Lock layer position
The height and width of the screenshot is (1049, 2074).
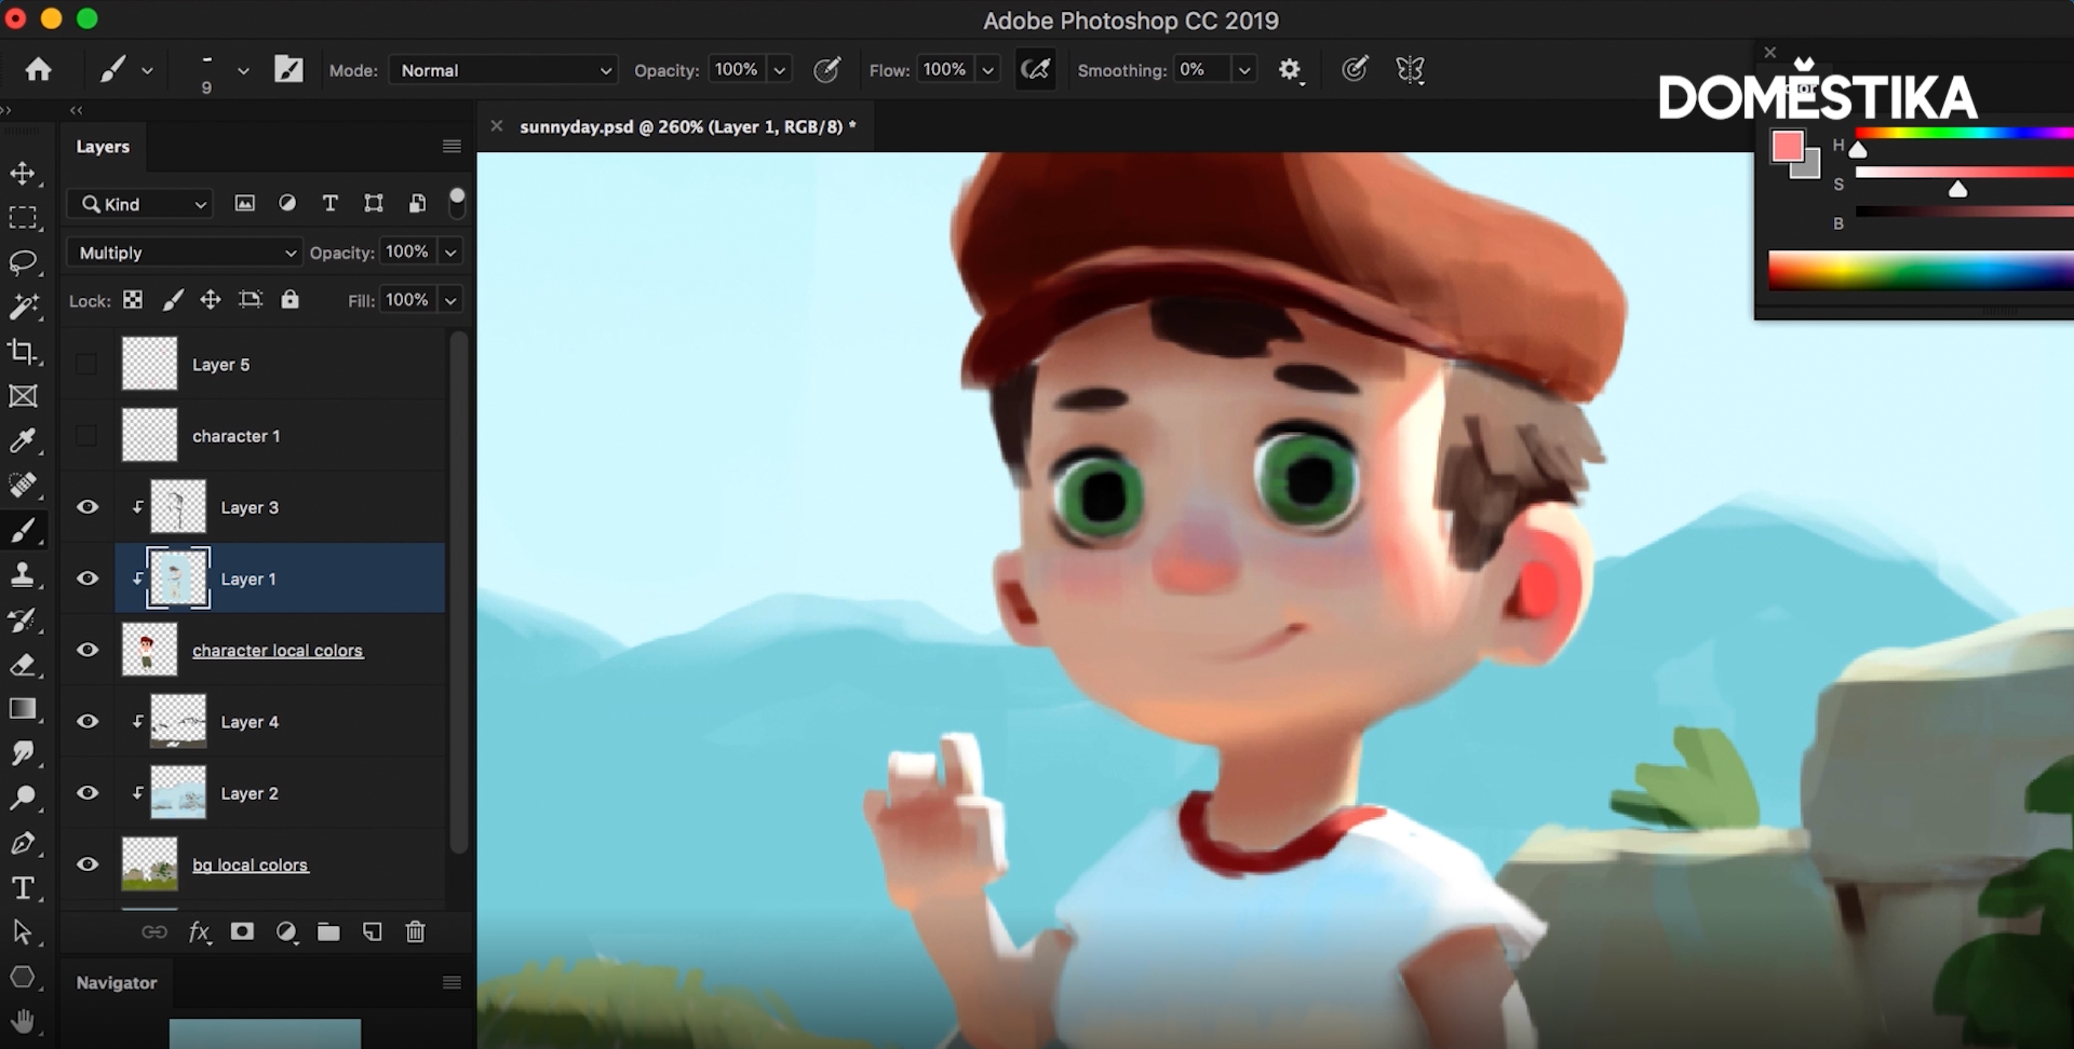click(x=210, y=300)
